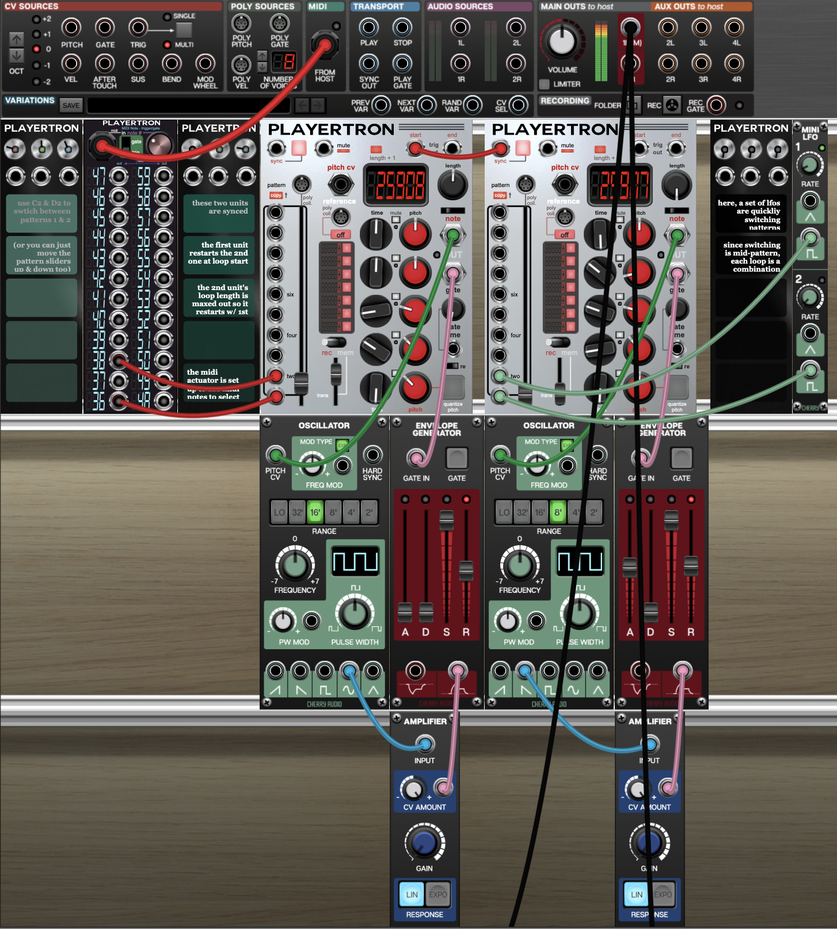Select LIN response on second Amplifier
The width and height of the screenshot is (837, 929).
[637, 894]
